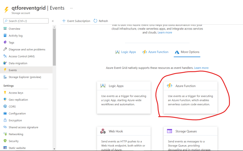Image resolution: width=243 pixels, height=151 pixels.
Task: Click the Static website icon
Action: pos(5,148)
